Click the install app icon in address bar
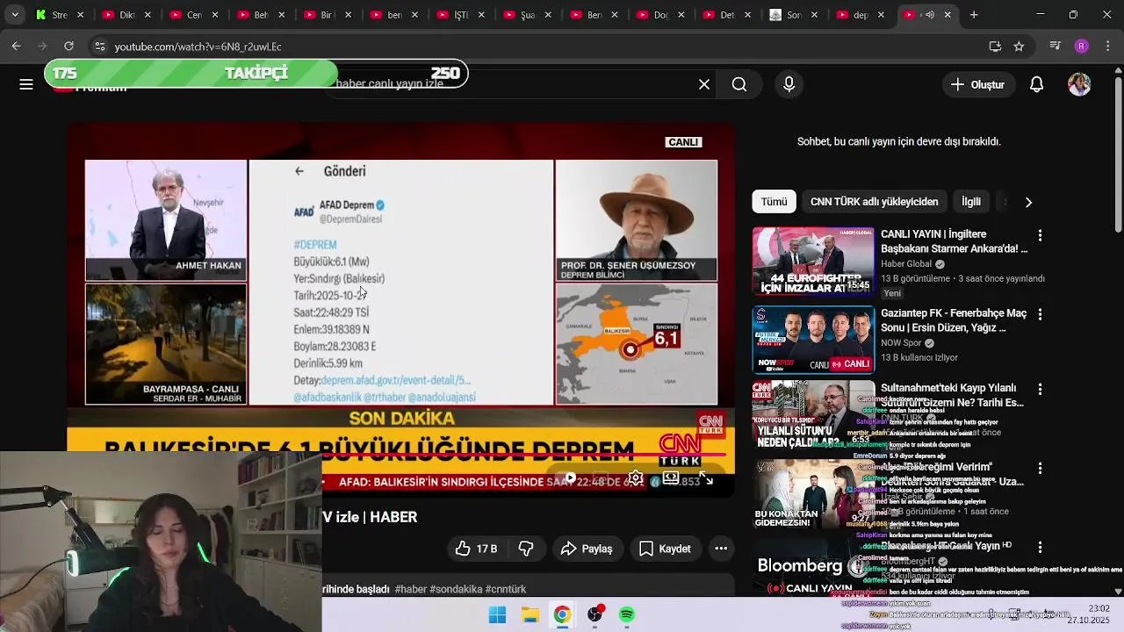 click(x=995, y=46)
